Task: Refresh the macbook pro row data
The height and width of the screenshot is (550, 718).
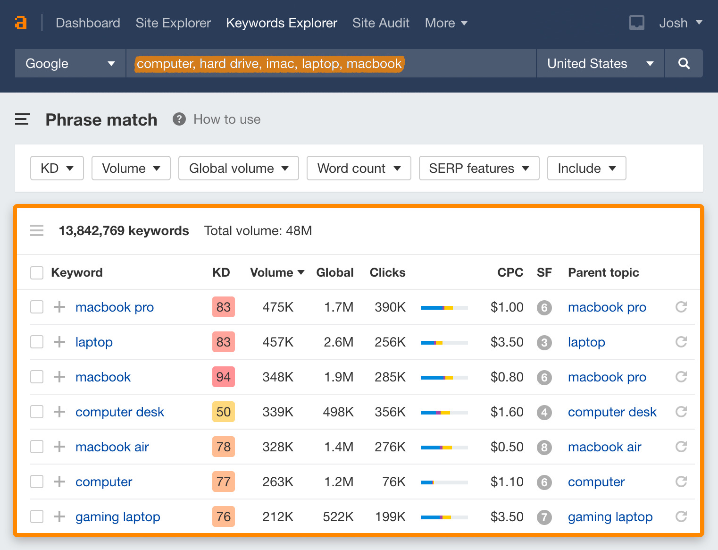Action: point(681,307)
